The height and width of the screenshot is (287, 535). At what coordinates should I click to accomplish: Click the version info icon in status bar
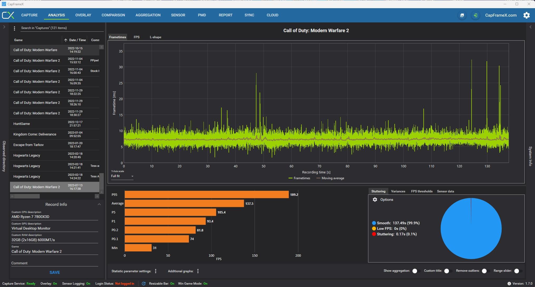click(x=509, y=284)
